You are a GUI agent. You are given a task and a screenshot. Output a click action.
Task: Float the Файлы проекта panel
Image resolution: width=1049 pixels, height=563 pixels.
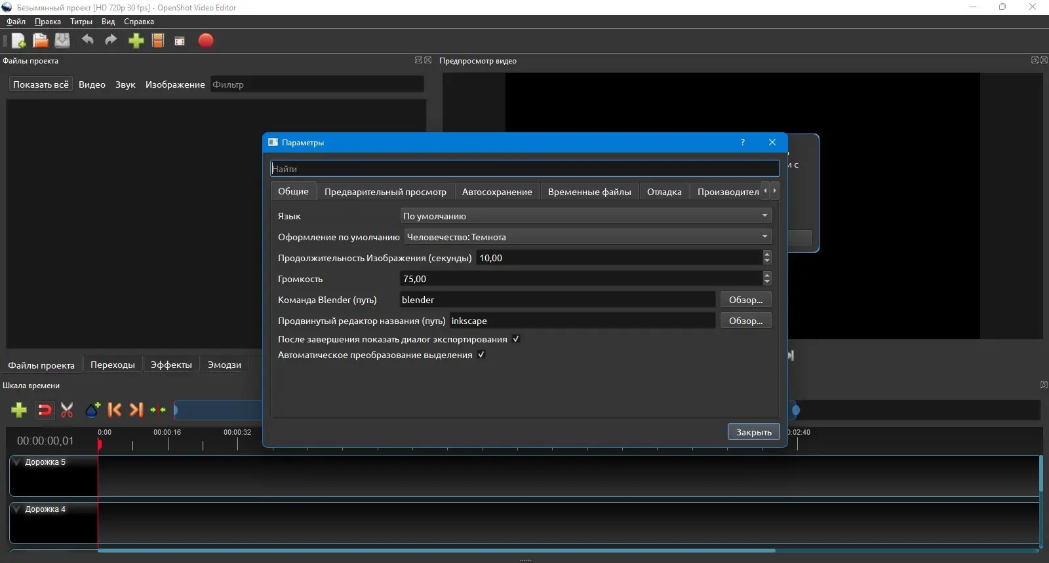click(418, 60)
